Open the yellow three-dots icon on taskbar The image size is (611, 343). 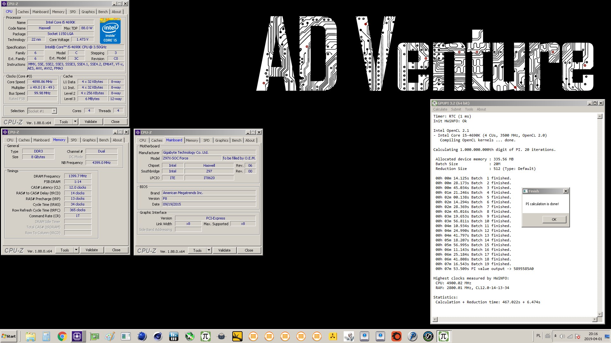[333, 336]
